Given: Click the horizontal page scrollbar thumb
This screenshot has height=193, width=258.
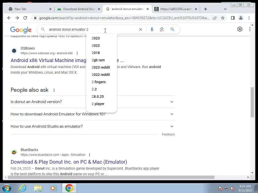Looking at the screenshot, I should pos(111,177).
